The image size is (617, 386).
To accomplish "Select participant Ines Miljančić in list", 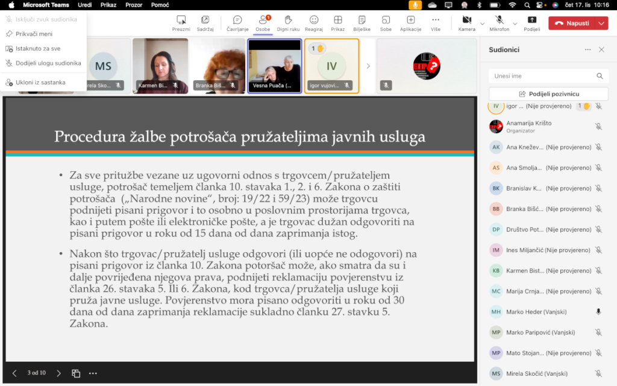I will (547, 250).
